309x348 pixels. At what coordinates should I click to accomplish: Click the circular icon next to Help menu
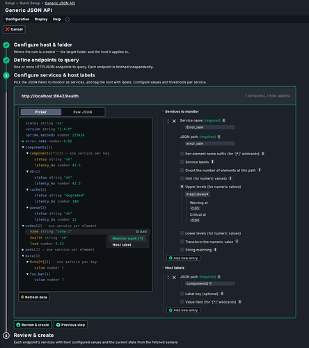point(68,19)
